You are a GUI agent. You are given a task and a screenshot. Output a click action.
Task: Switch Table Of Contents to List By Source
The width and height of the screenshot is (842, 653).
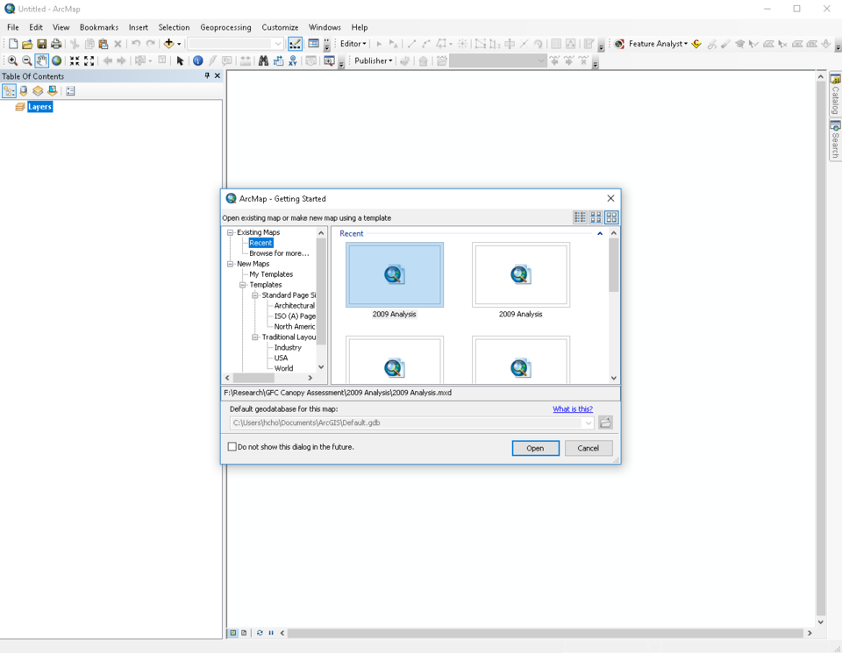pos(23,90)
